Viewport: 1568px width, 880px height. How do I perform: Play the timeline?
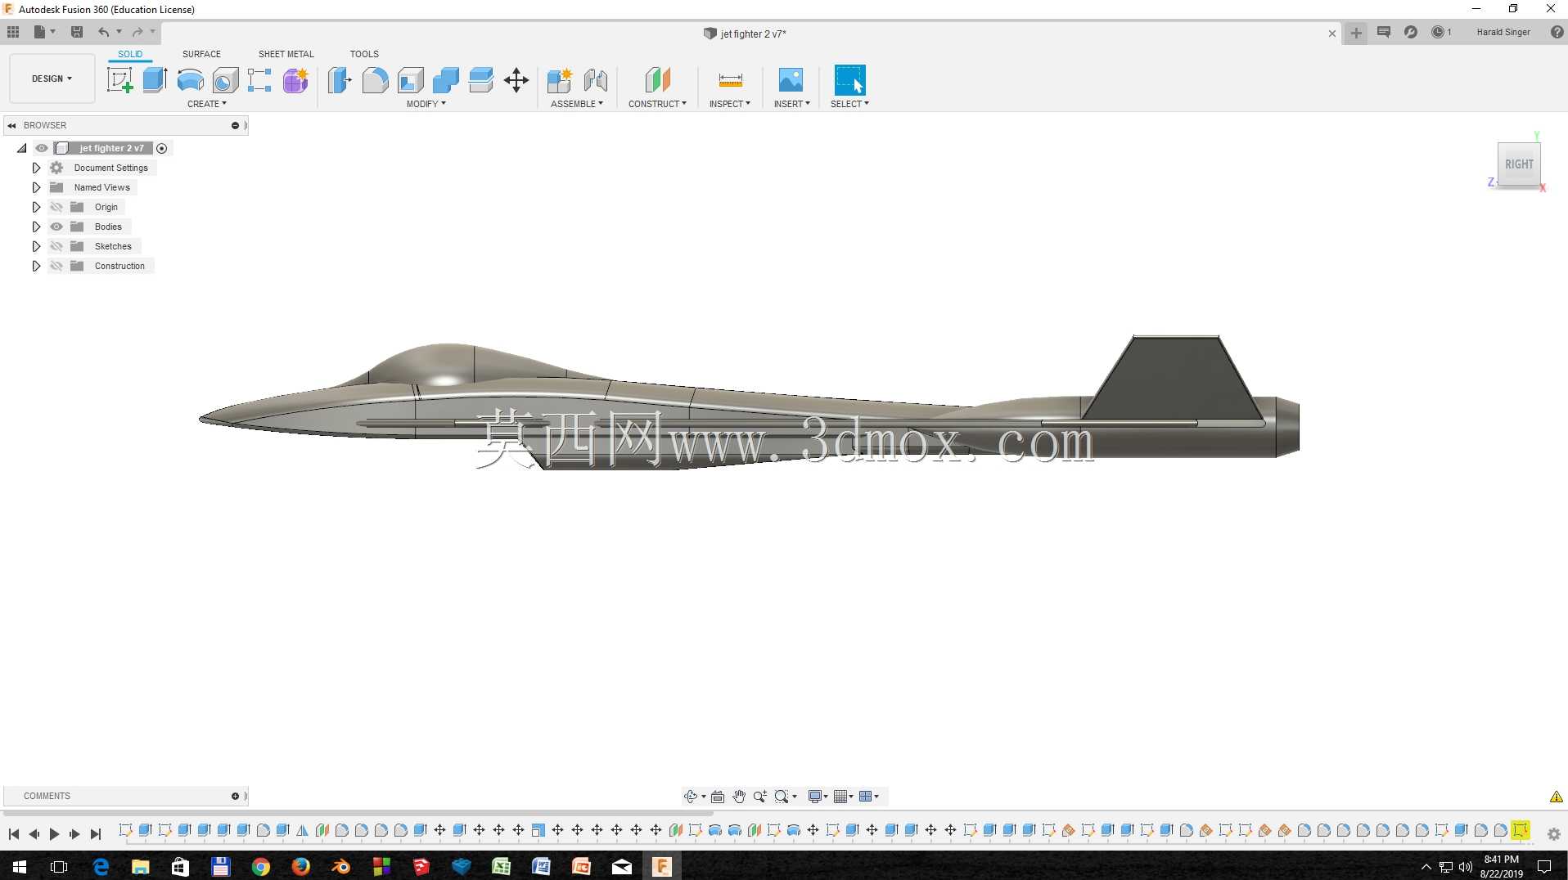click(x=54, y=834)
